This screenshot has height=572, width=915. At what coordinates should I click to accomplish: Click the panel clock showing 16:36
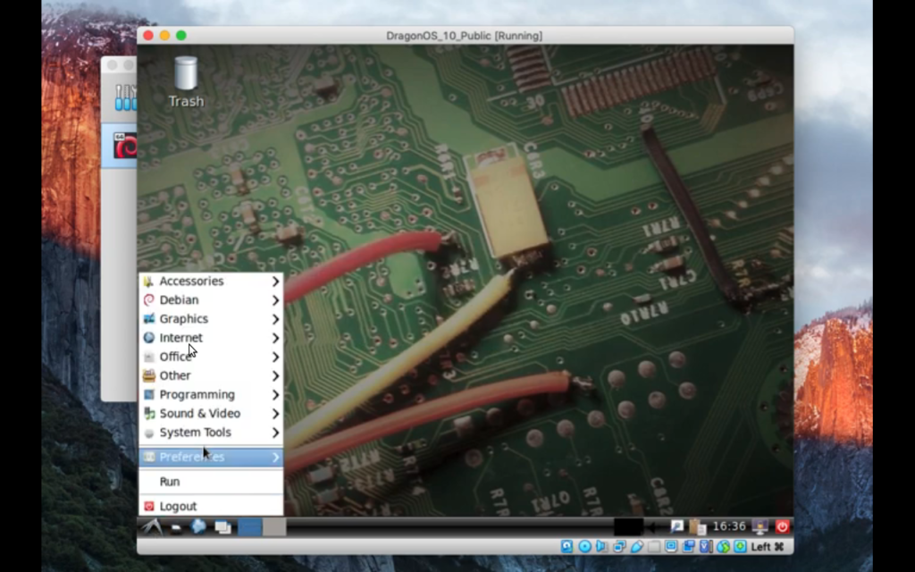(x=729, y=526)
